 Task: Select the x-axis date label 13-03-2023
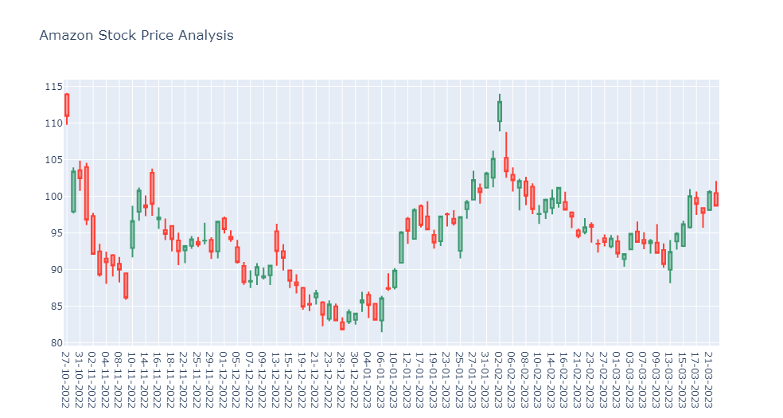(x=670, y=380)
